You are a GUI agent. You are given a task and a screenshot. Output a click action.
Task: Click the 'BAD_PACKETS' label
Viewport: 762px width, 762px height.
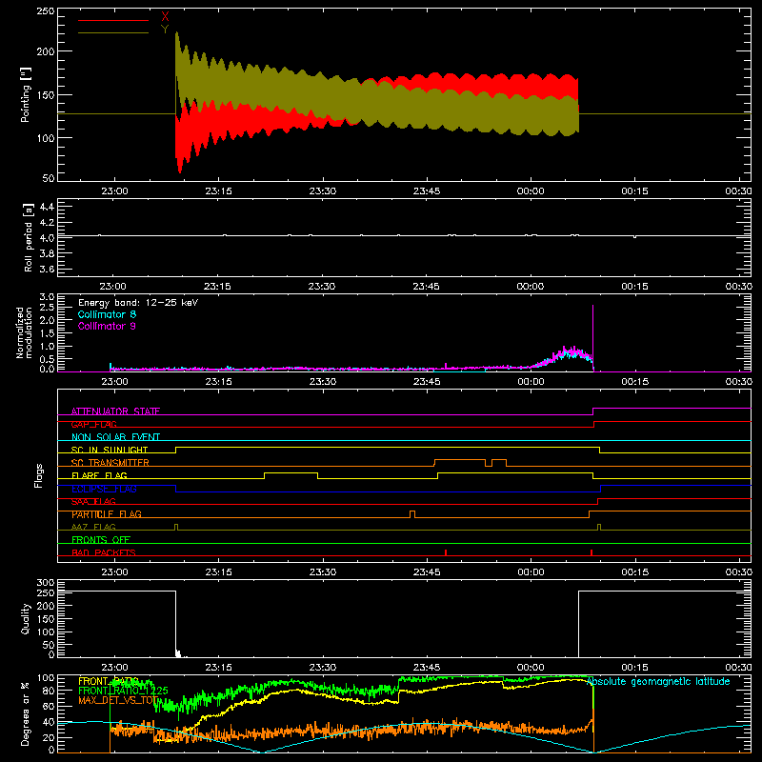point(104,552)
